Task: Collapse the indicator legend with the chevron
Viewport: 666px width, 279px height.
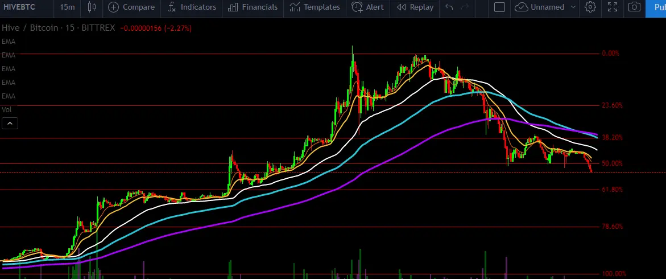Action: (10, 124)
